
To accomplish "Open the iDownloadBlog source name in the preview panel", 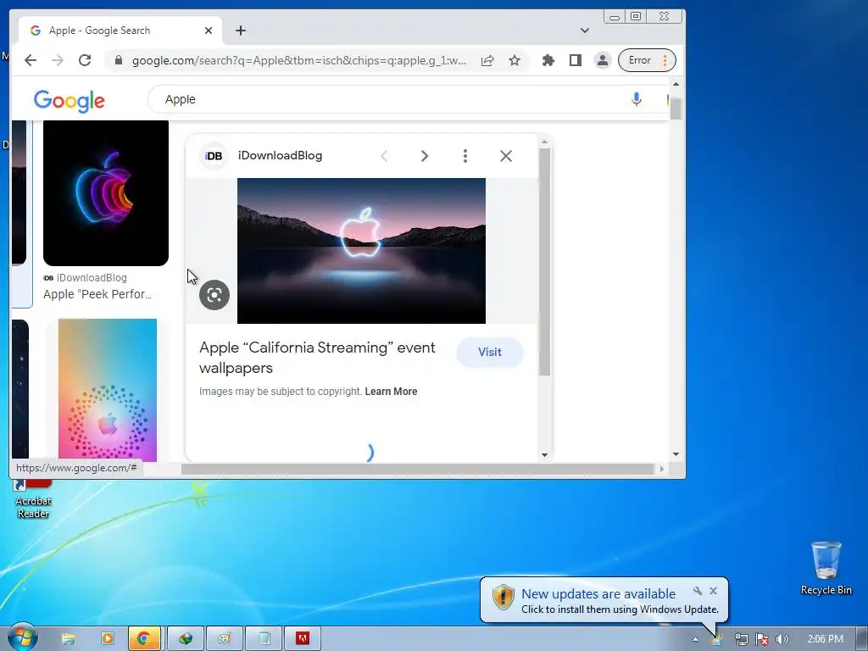I will [x=280, y=156].
